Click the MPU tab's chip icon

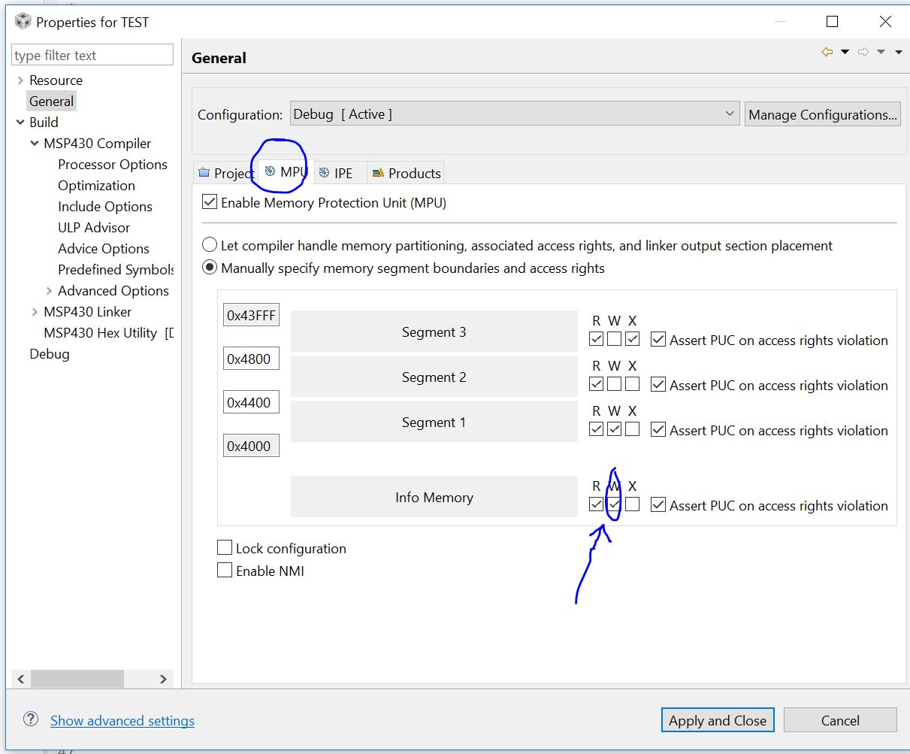[271, 171]
